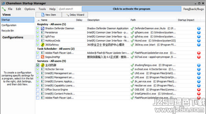Viewport: 206px width, 114px height.
Task: Open the Feedback/Bugs link
Action: [x=193, y=9]
